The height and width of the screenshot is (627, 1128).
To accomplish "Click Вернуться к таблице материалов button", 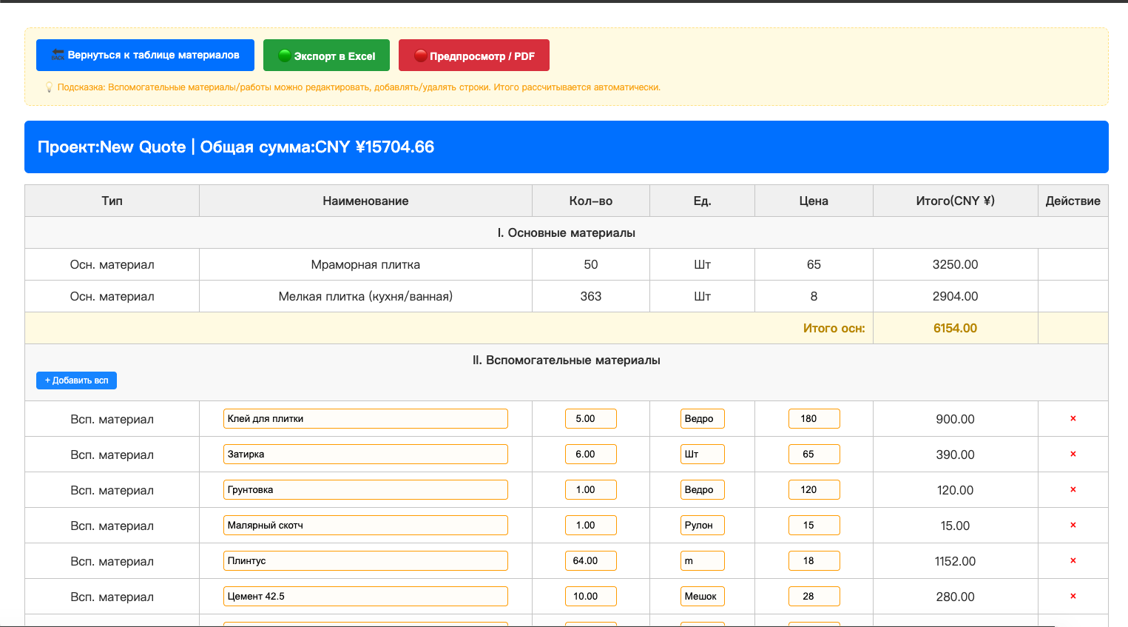I will point(145,56).
